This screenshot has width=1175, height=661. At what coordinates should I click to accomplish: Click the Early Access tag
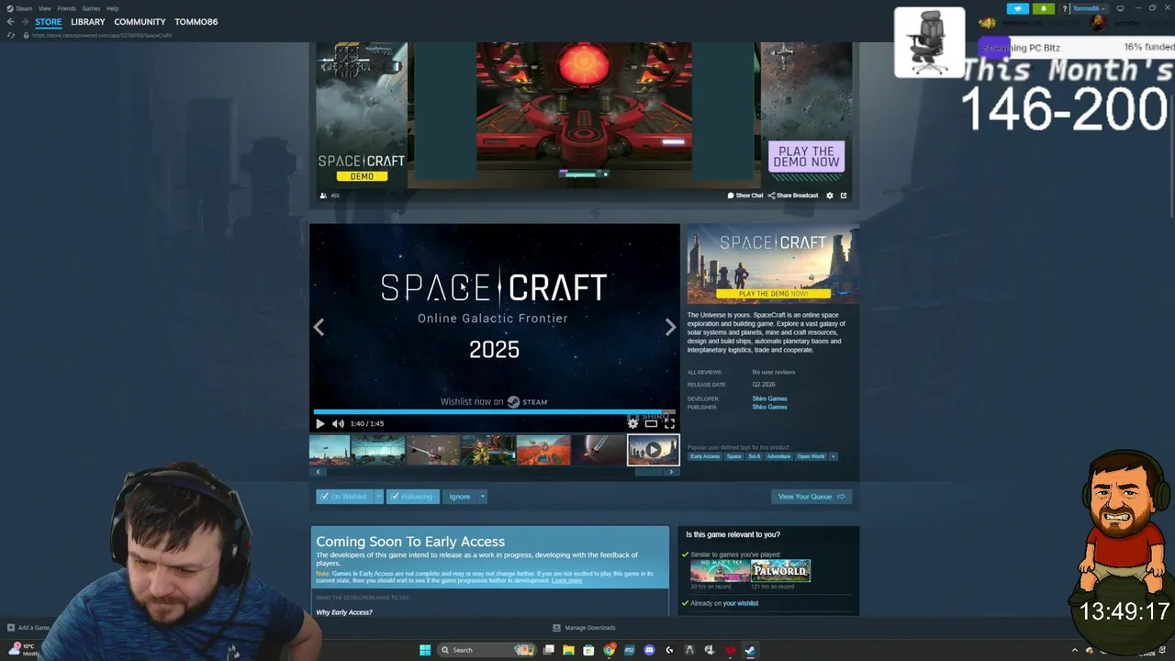(705, 456)
